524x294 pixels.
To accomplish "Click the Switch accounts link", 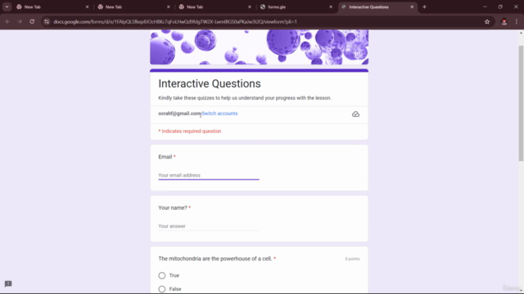I will [x=219, y=114].
